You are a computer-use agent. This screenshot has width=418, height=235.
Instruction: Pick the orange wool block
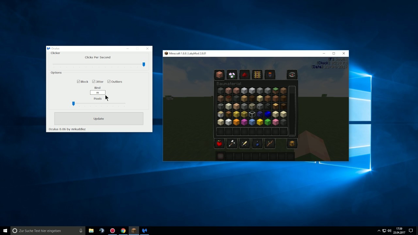(236, 122)
